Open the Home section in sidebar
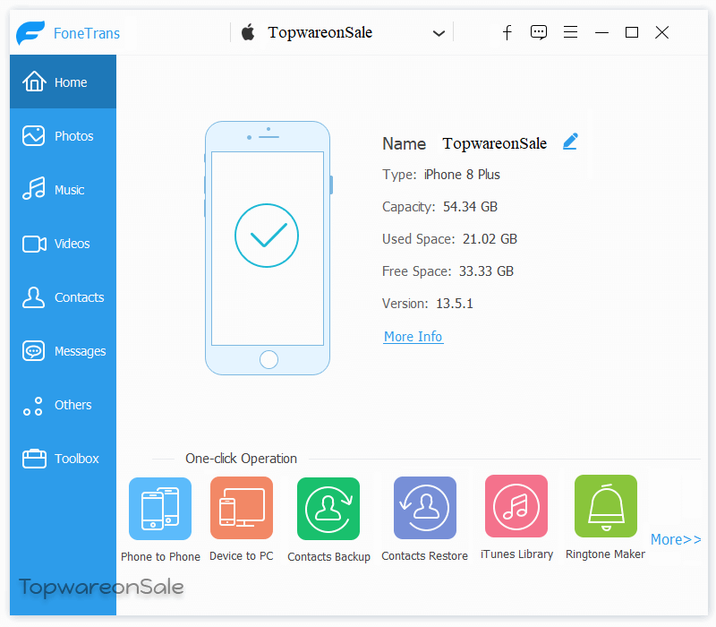 (63, 82)
